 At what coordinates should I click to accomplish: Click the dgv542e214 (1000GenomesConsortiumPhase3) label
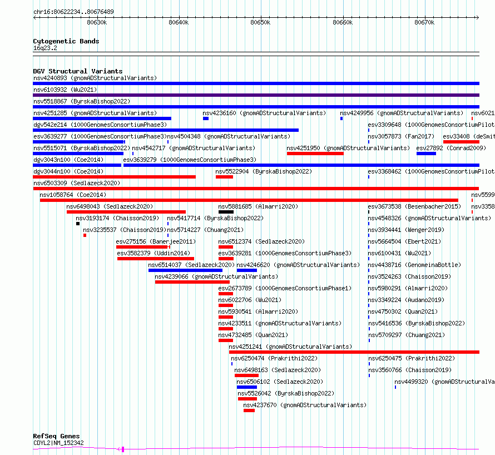(x=100, y=125)
